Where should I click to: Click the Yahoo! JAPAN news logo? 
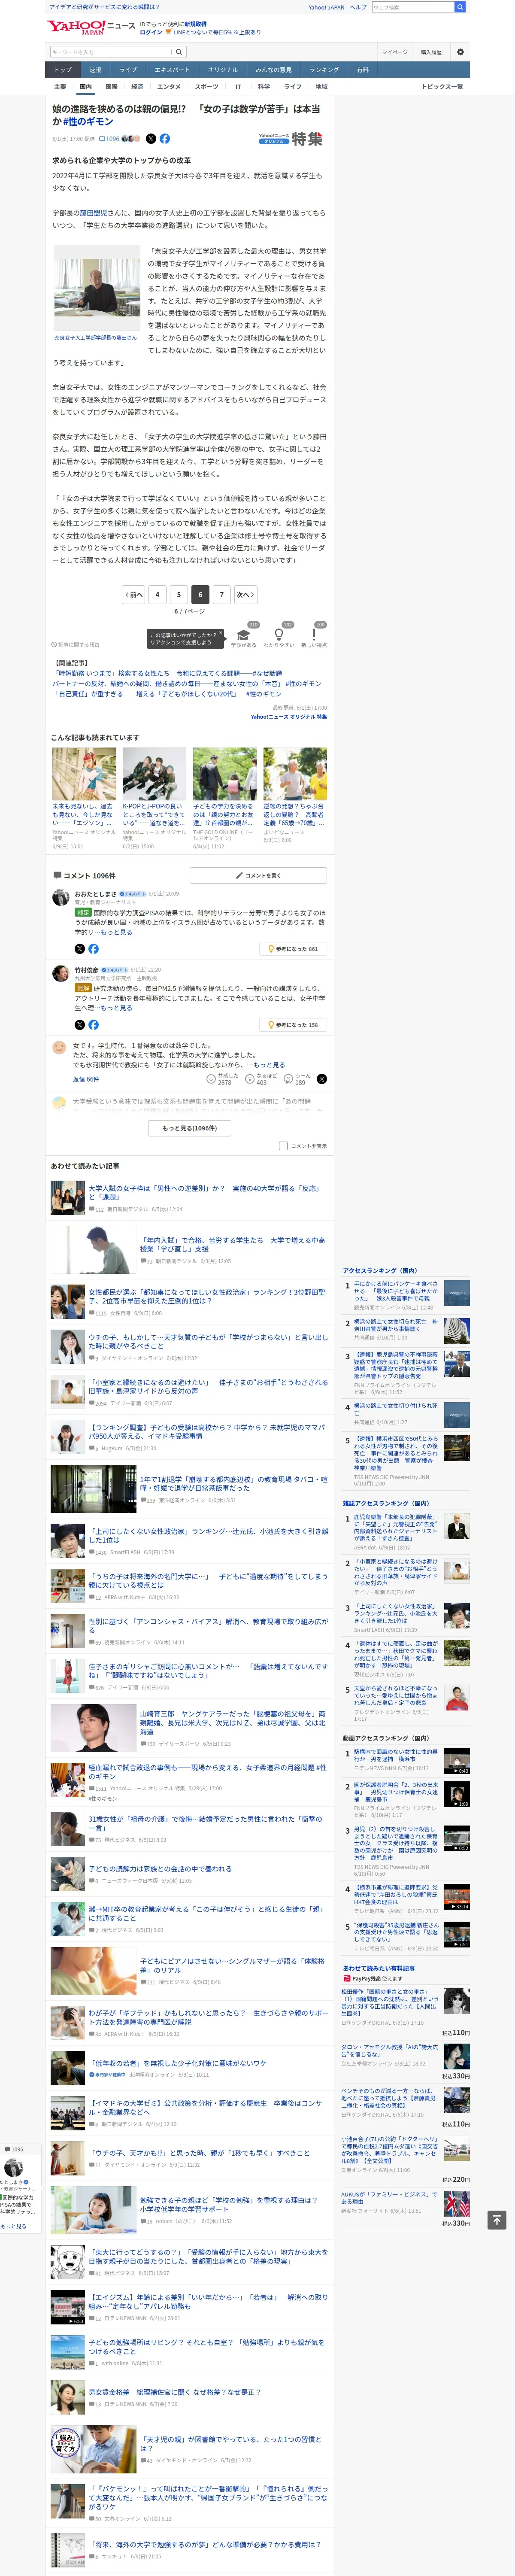click(x=91, y=27)
